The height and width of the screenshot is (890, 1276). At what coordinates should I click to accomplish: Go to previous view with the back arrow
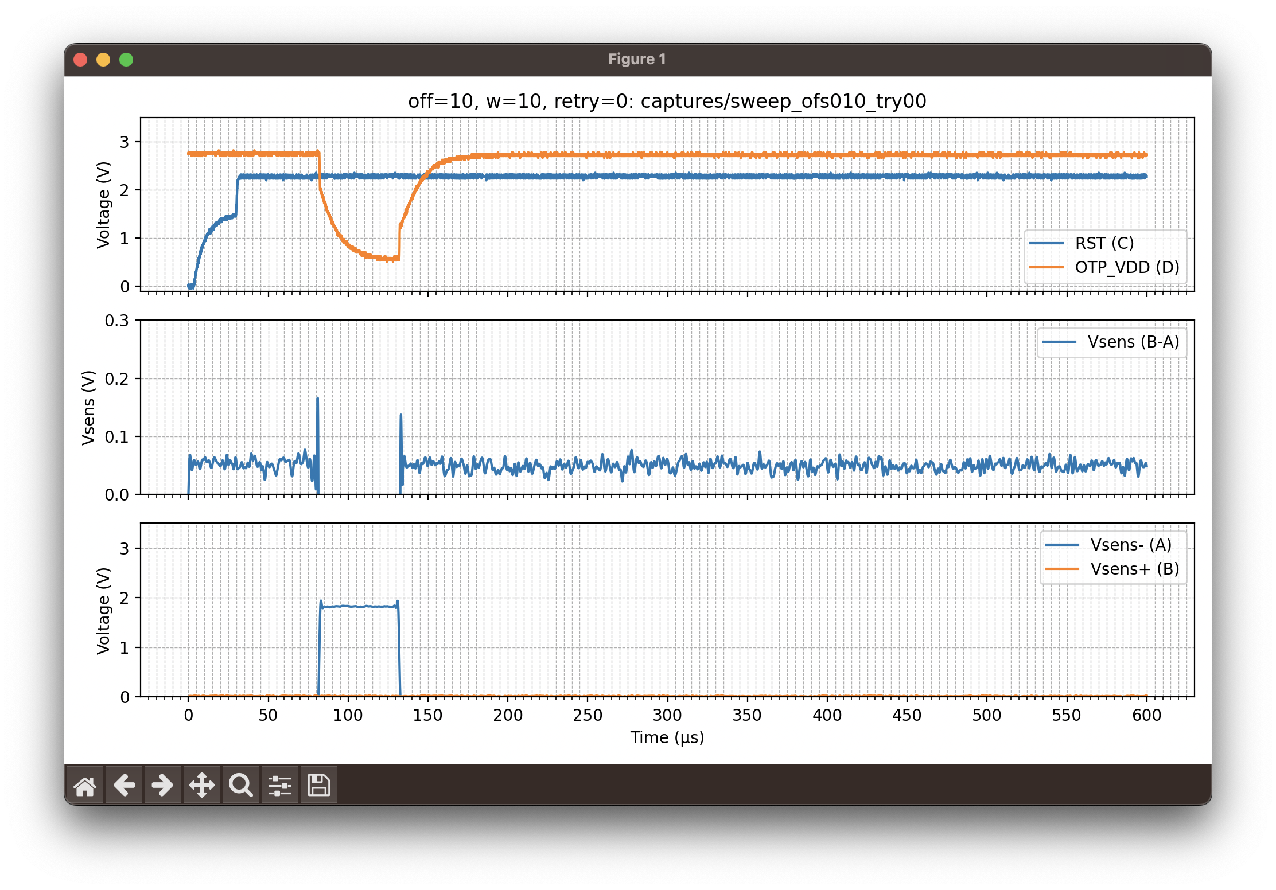coord(124,785)
